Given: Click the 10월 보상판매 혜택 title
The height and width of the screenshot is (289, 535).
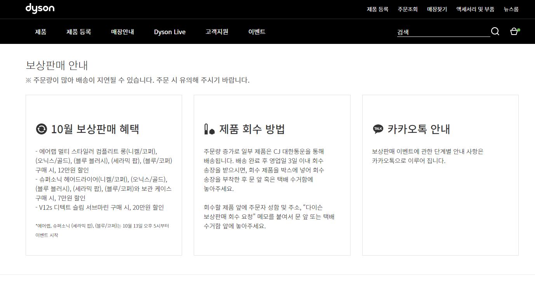Looking at the screenshot, I should tap(95, 129).
